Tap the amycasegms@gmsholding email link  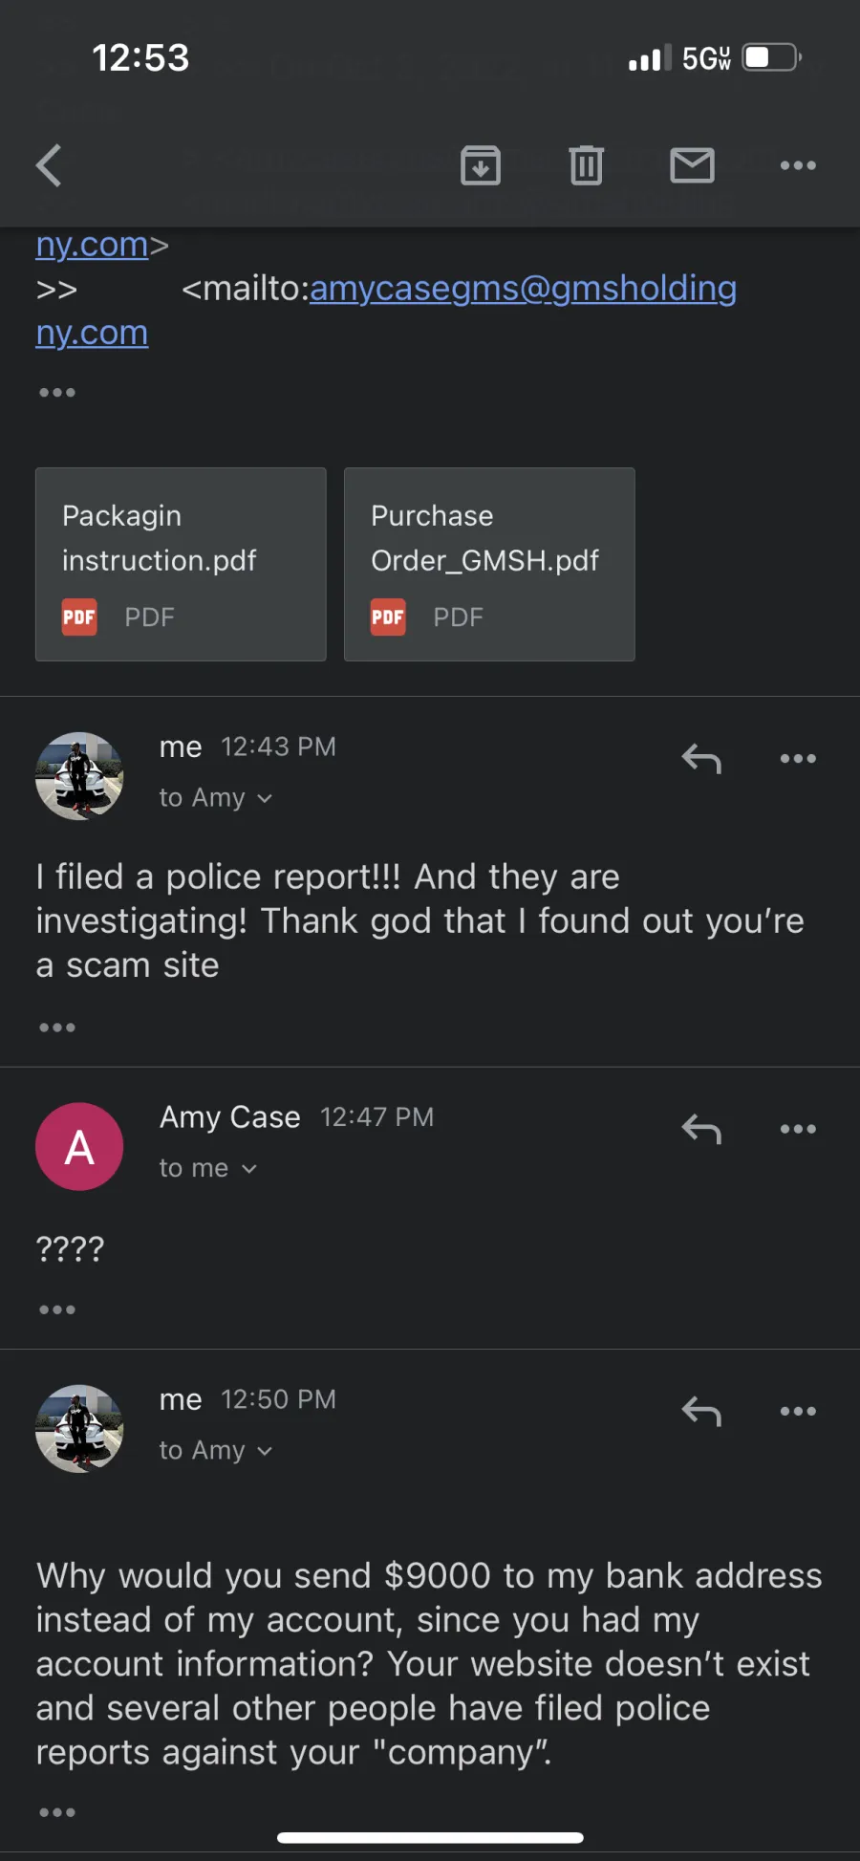(523, 289)
